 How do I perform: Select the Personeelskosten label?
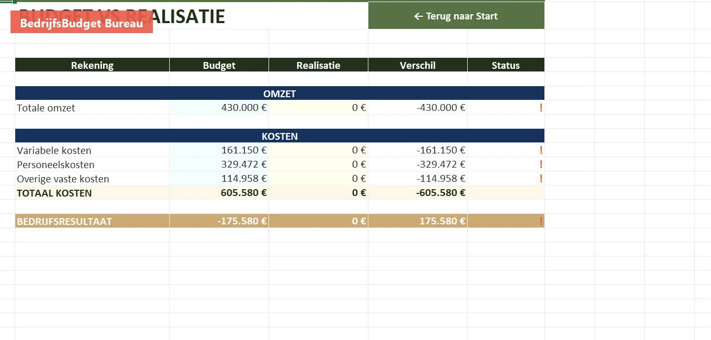coord(92,164)
